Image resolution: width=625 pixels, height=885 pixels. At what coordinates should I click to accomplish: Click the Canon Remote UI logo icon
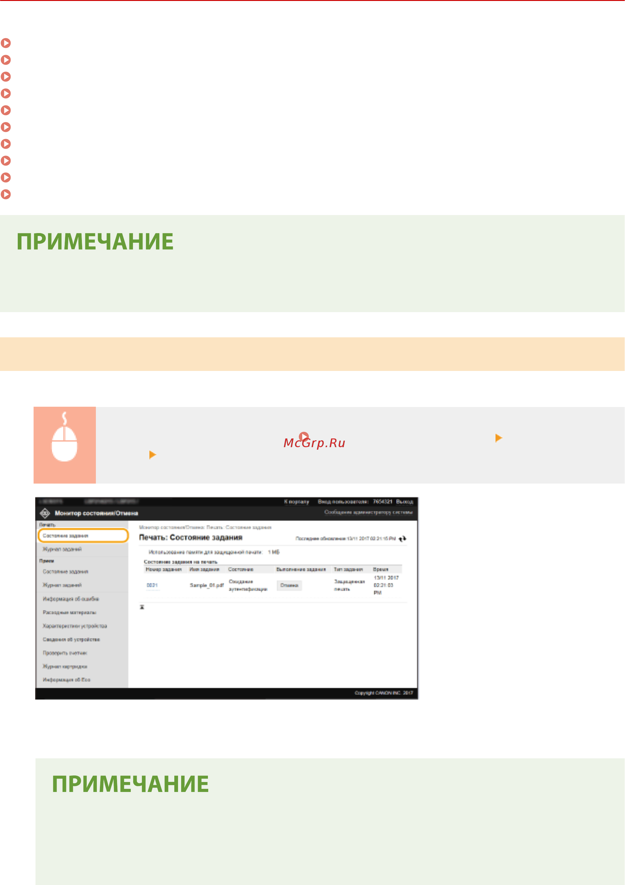[x=45, y=513]
